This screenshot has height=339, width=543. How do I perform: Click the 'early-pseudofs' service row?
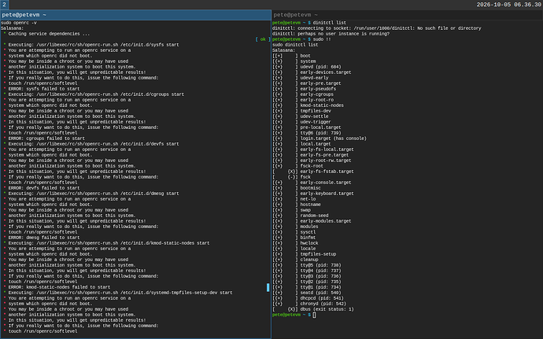click(x=304, y=89)
